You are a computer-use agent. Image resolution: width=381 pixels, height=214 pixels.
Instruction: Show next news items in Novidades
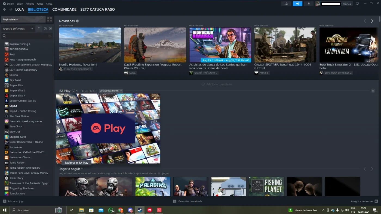[x=372, y=21]
